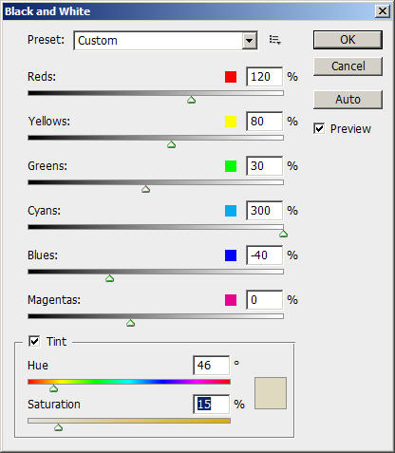Click the Cyans slider triangle
The width and height of the screenshot is (395, 453).
point(283,234)
